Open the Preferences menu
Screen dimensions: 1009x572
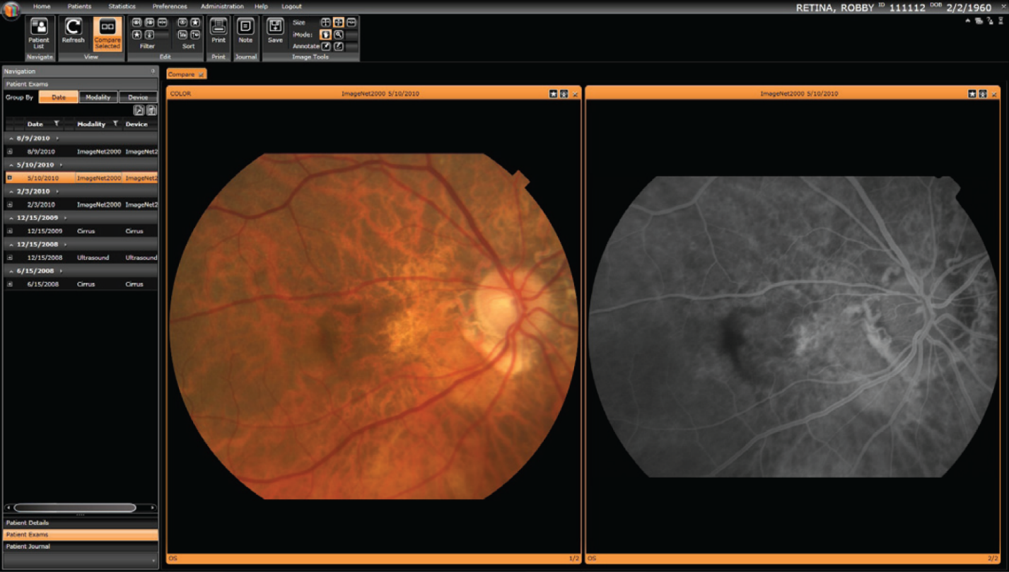tap(170, 6)
